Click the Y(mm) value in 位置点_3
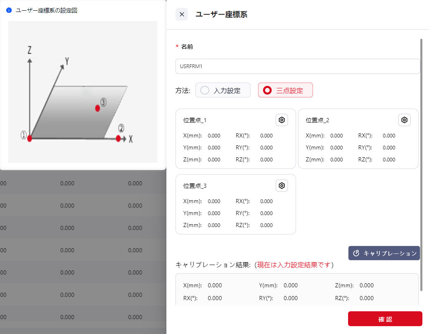This screenshot has height=334, width=429. (x=214, y=213)
